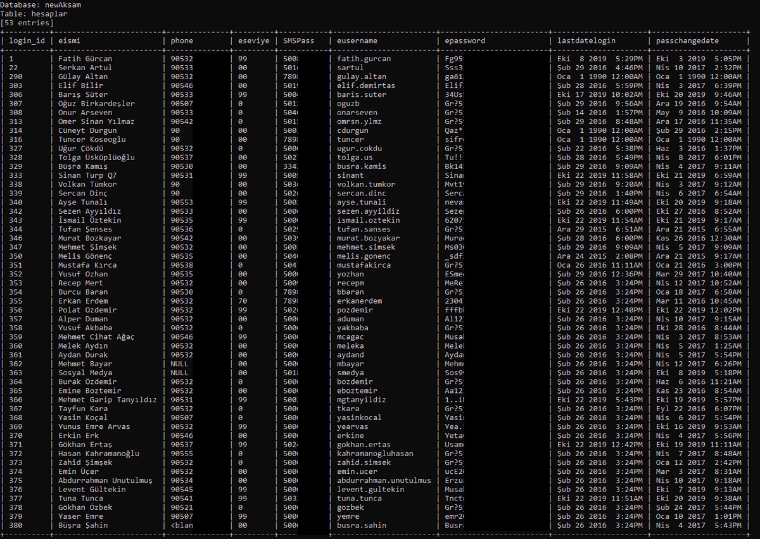Click the 'Database: newAksam' line

coord(41,5)
